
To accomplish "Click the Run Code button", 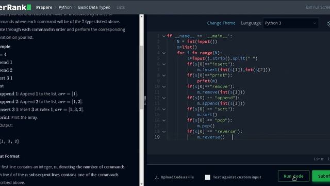I will point(293,176).
